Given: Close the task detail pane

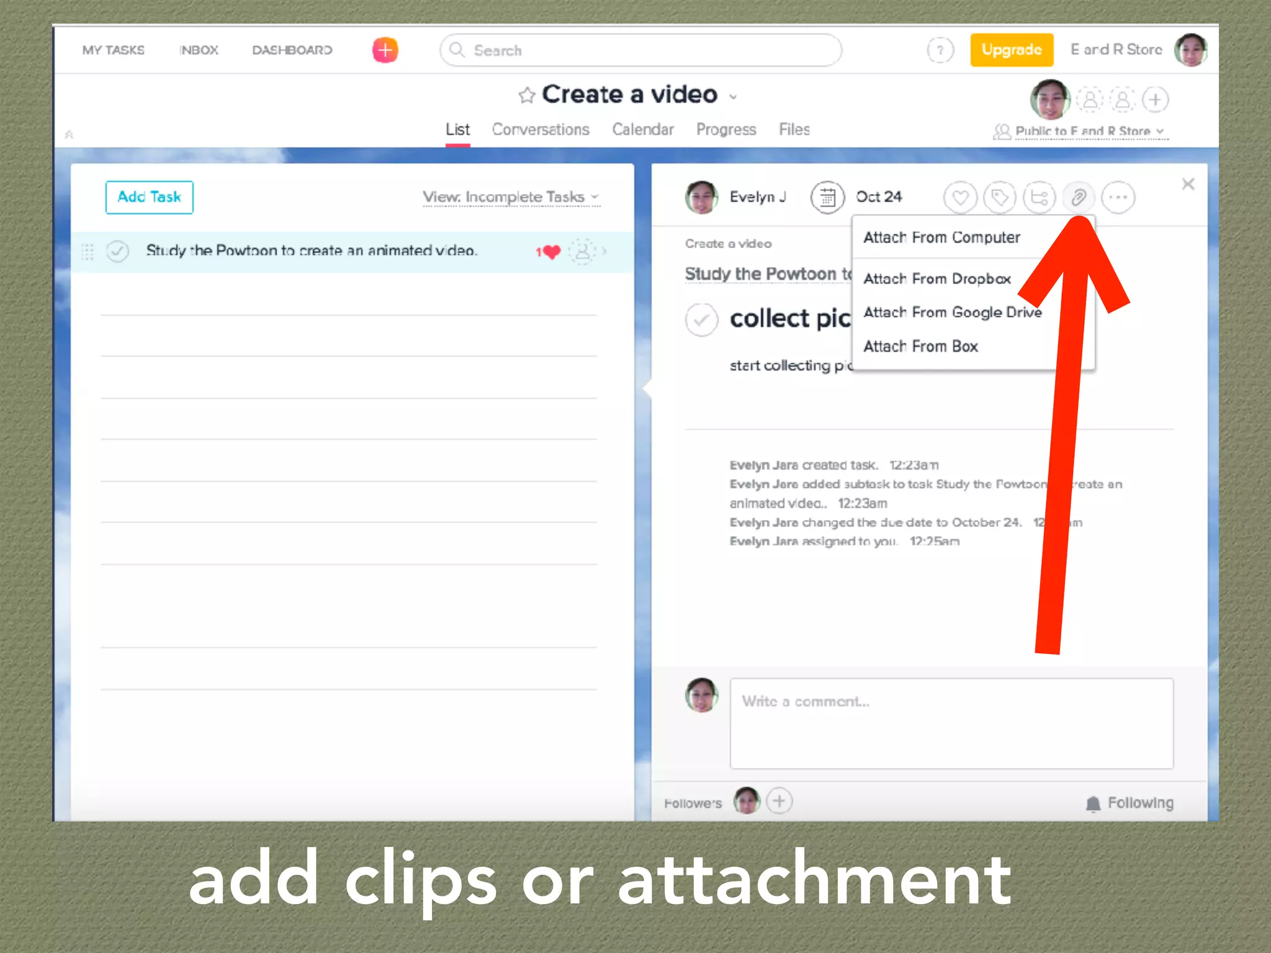Looking at the screenshot, I should [1188, 184].
